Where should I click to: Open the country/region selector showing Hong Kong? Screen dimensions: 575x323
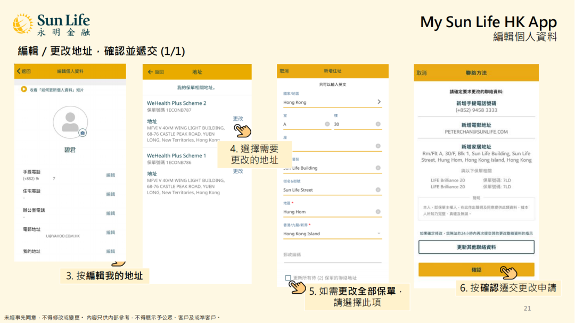pyautogui.click(x=332, y=102)
